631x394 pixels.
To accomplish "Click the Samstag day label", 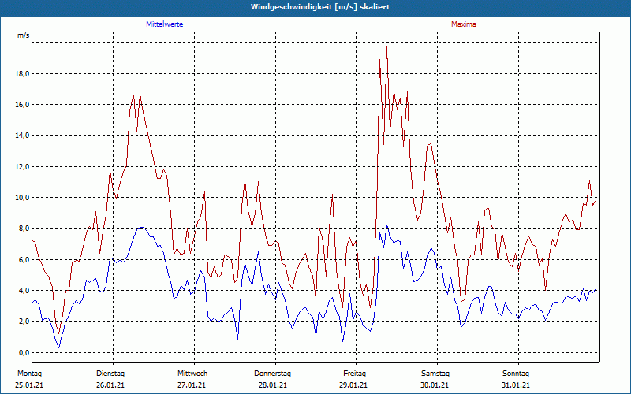I will (435, 374).
